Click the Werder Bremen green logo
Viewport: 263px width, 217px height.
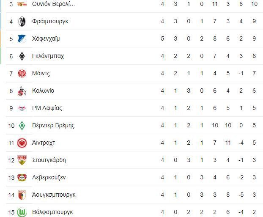(22, 126)
